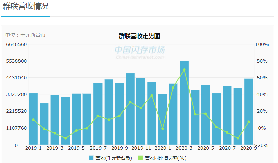Click the y-axis value 5538800
Screen dimensions: 278x163
point(16,61)
